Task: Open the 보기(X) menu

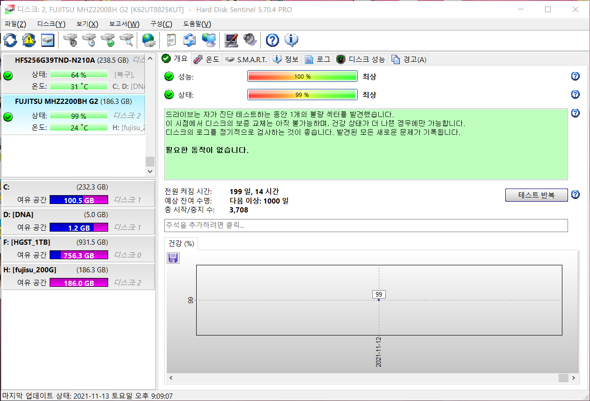Action: point(88,24)
